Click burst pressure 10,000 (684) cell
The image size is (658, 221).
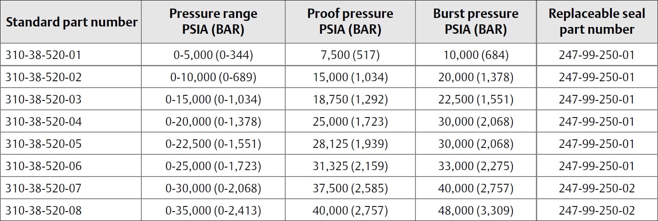[476, 55]
